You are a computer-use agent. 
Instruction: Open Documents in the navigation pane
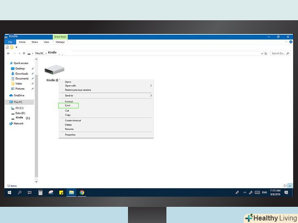tap(22, 78)
